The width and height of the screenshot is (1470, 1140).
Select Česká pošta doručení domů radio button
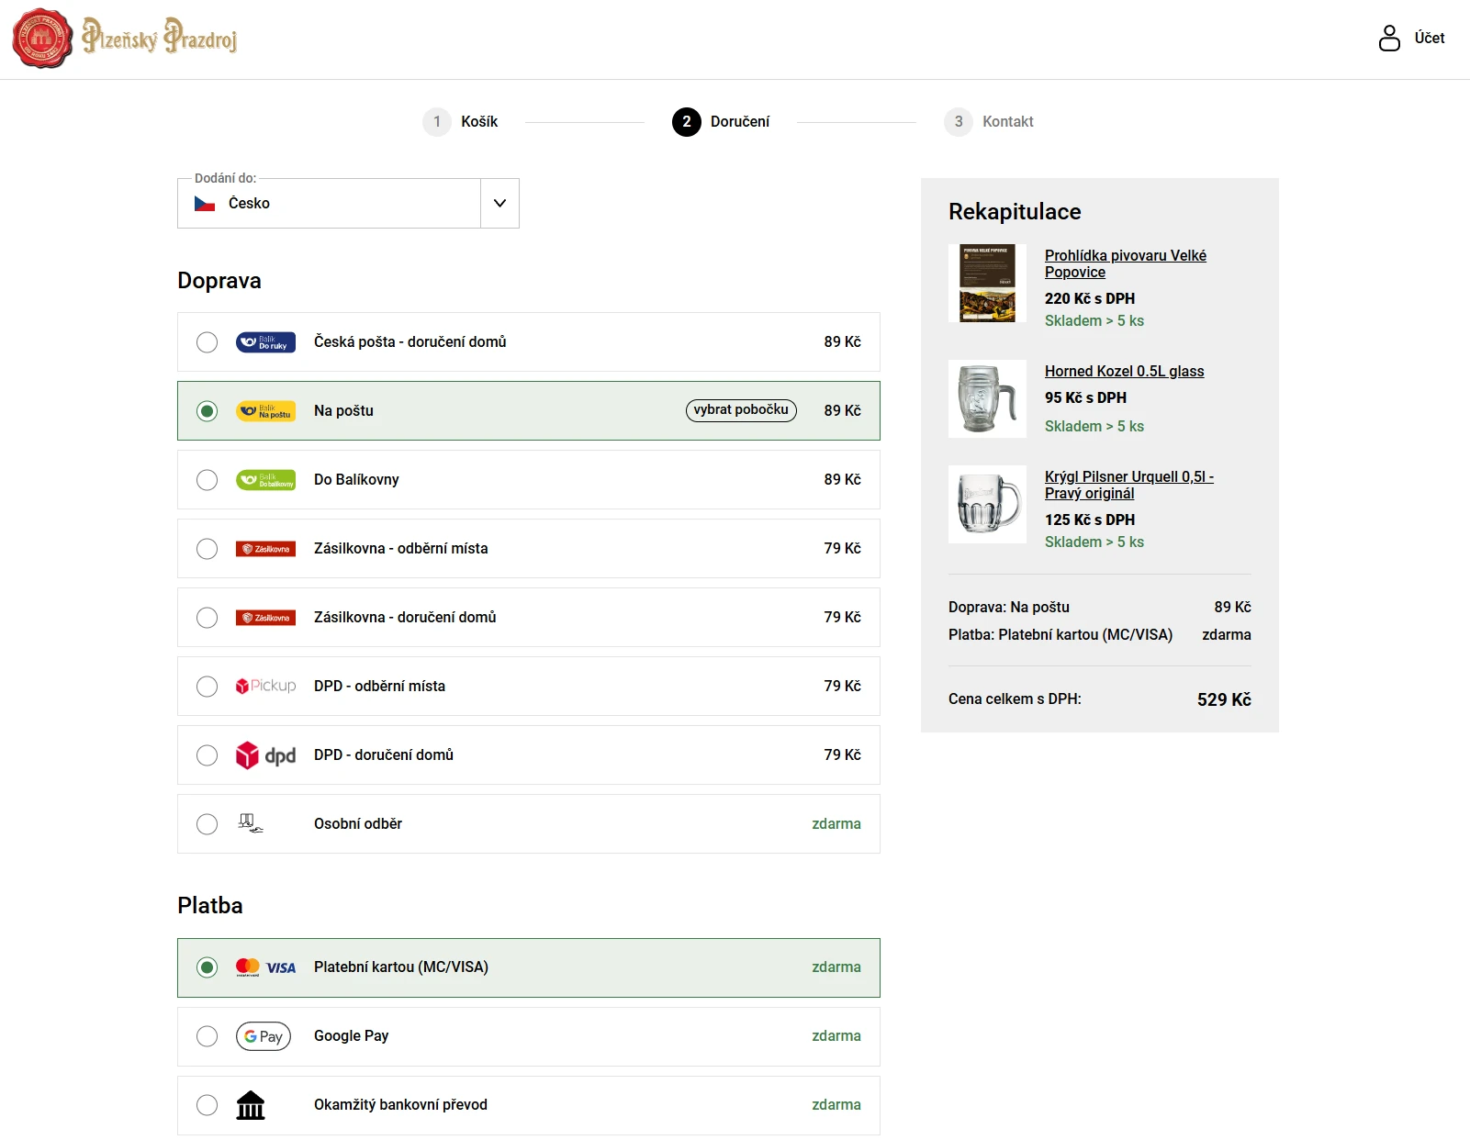(x=208, y=342)
